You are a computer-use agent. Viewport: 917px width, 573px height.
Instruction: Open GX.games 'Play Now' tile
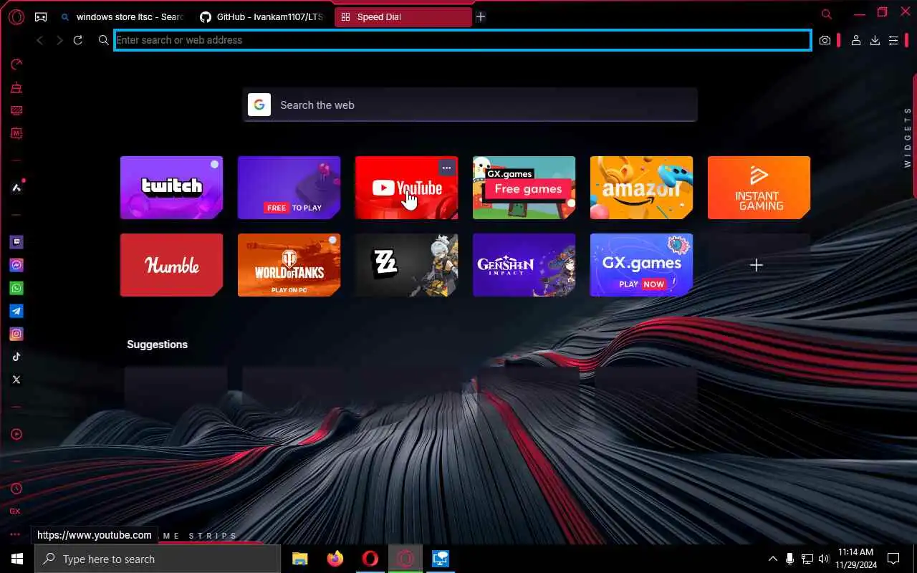(x=641, y=265)
